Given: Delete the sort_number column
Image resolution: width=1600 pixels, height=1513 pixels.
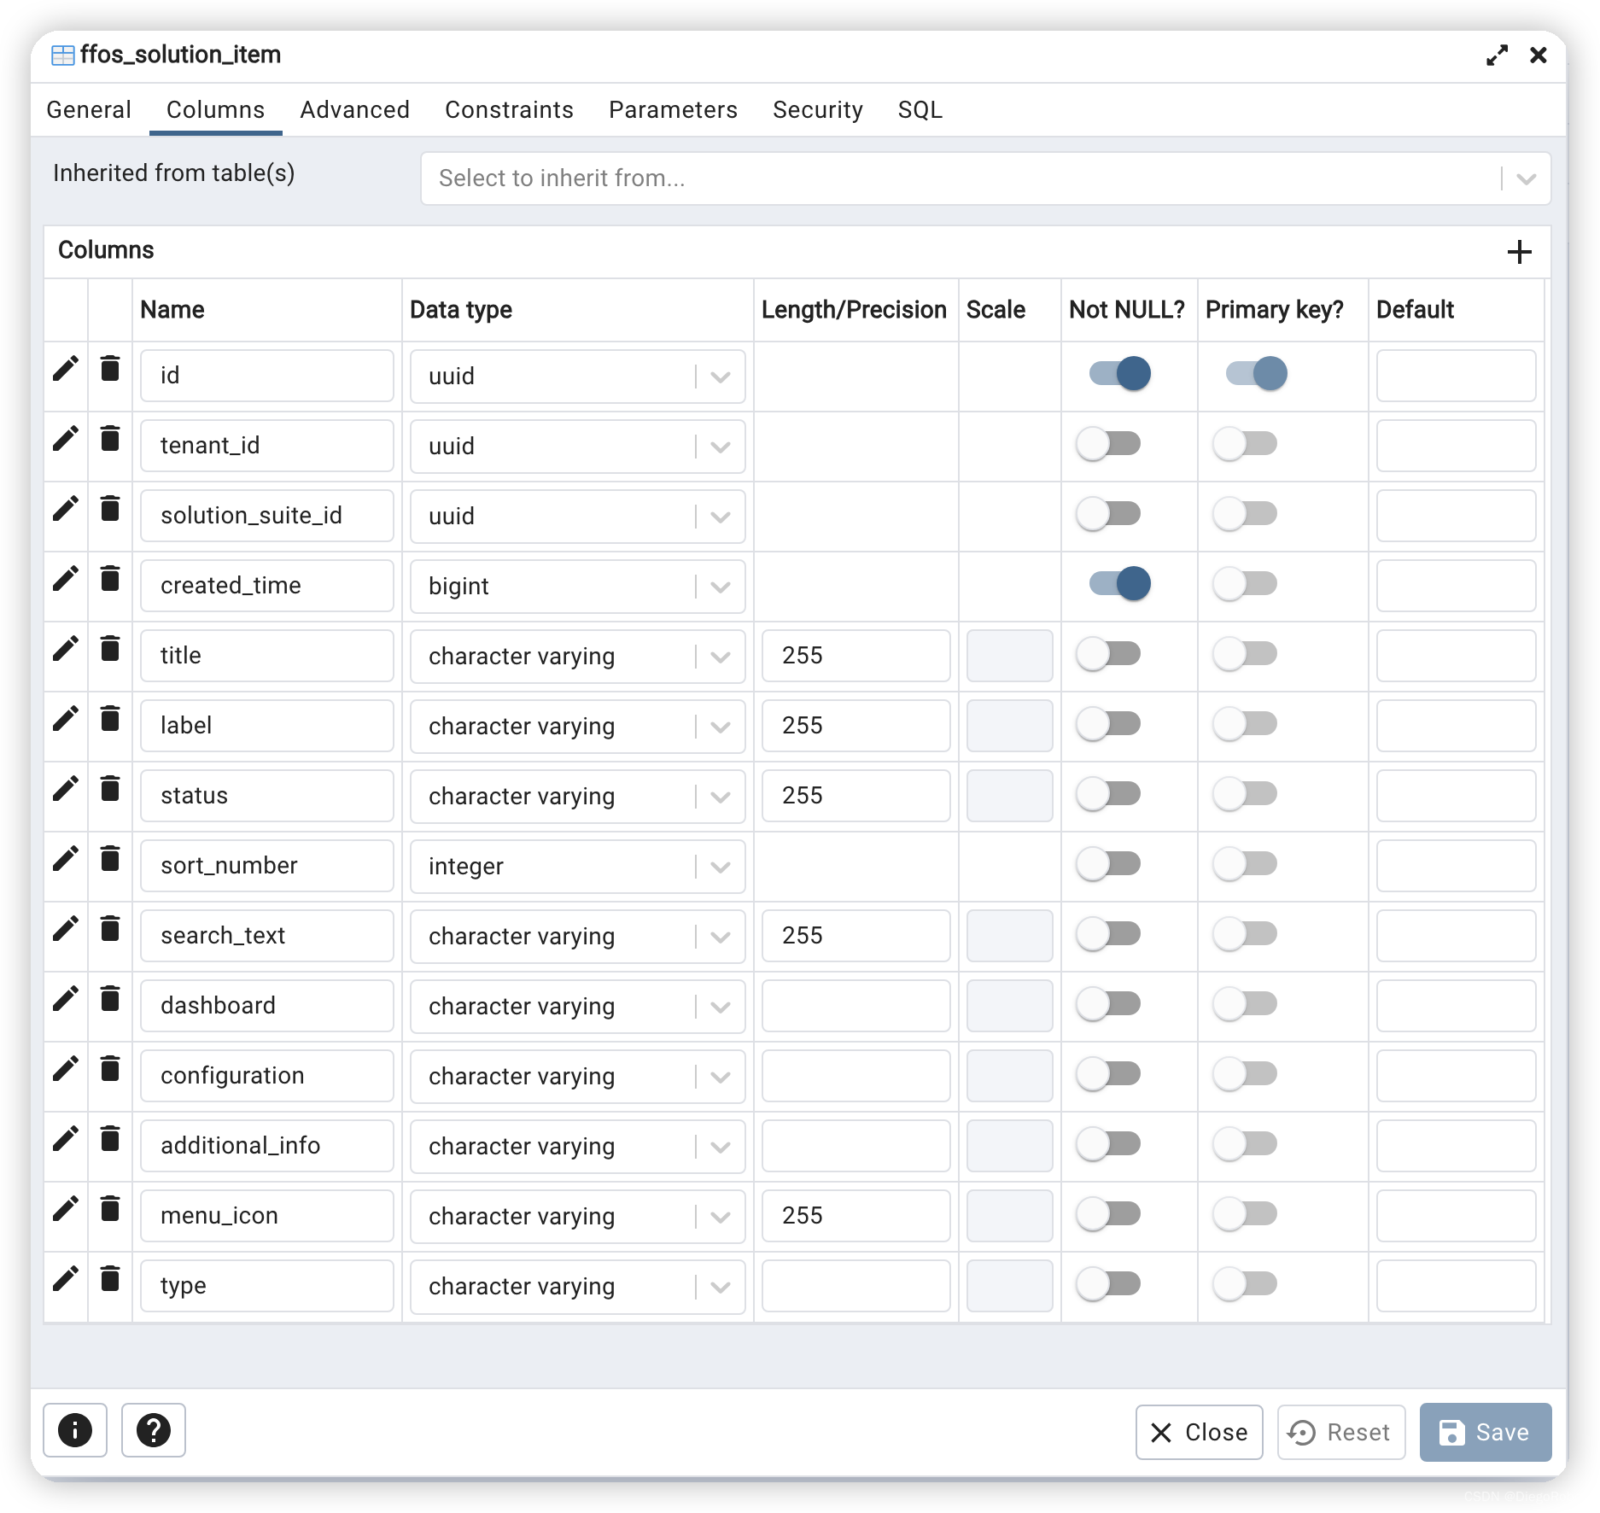Looking at the screenshot, I should click(x=110, y=859).
